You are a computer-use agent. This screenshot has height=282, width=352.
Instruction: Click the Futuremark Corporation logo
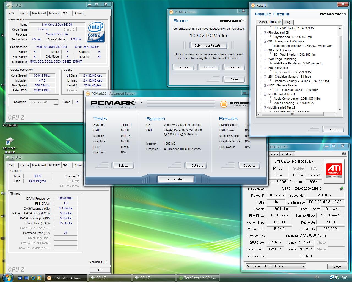(235, 104)
